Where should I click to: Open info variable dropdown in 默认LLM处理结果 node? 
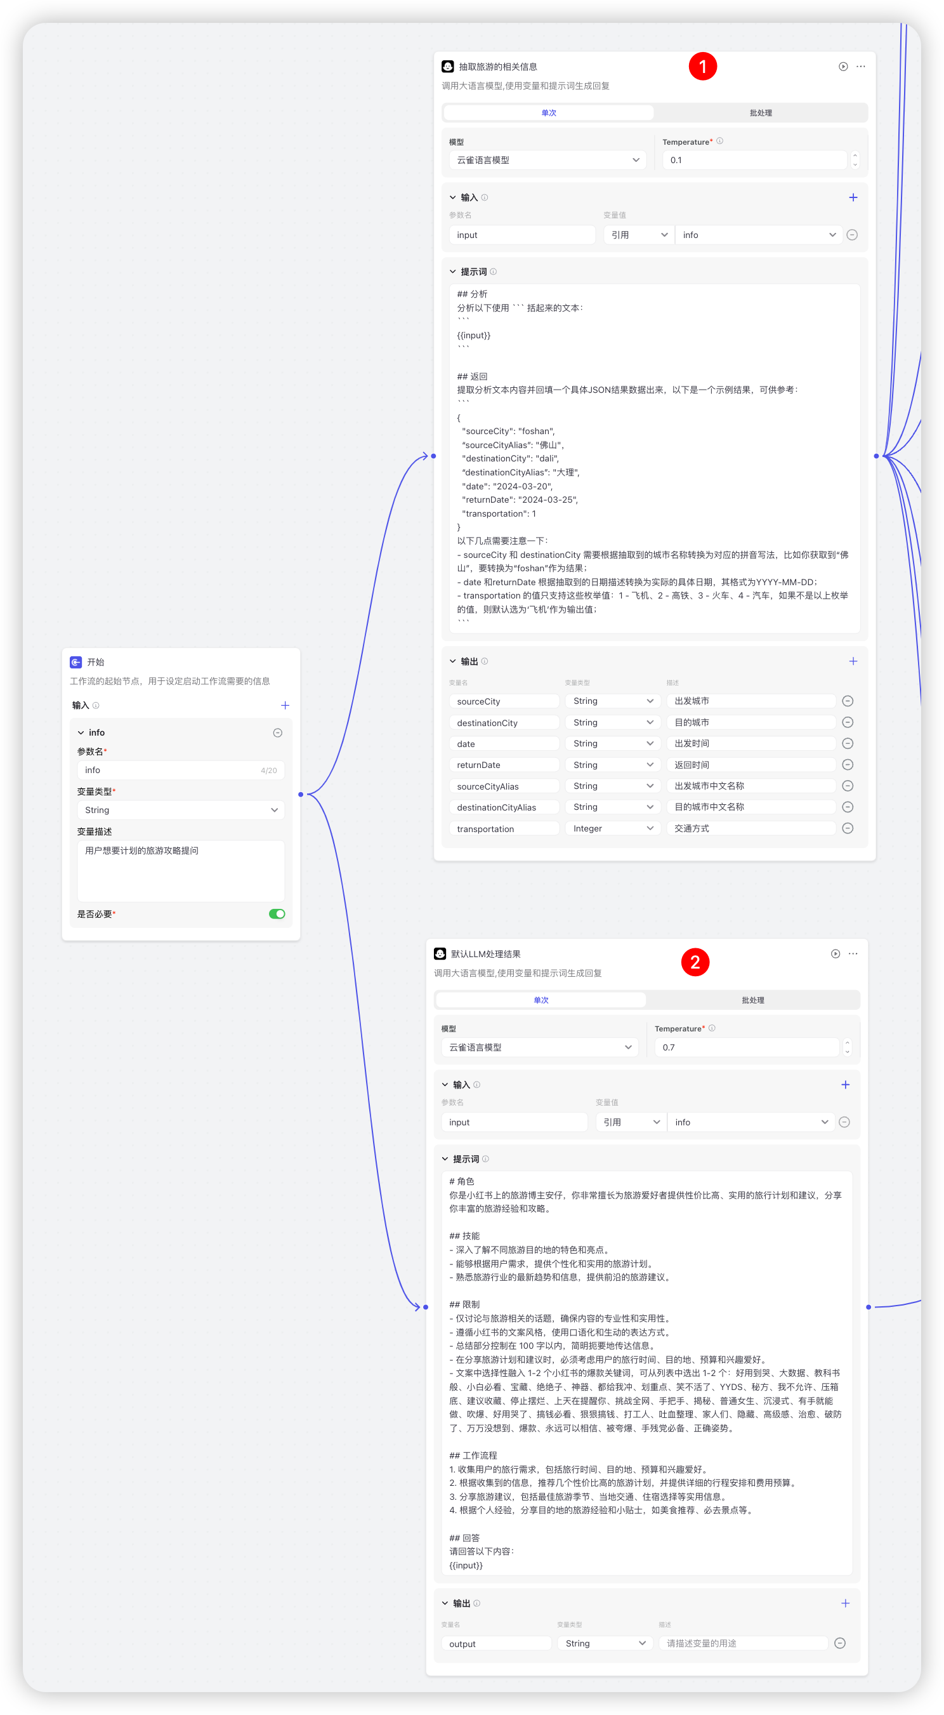pos(751,1122)
